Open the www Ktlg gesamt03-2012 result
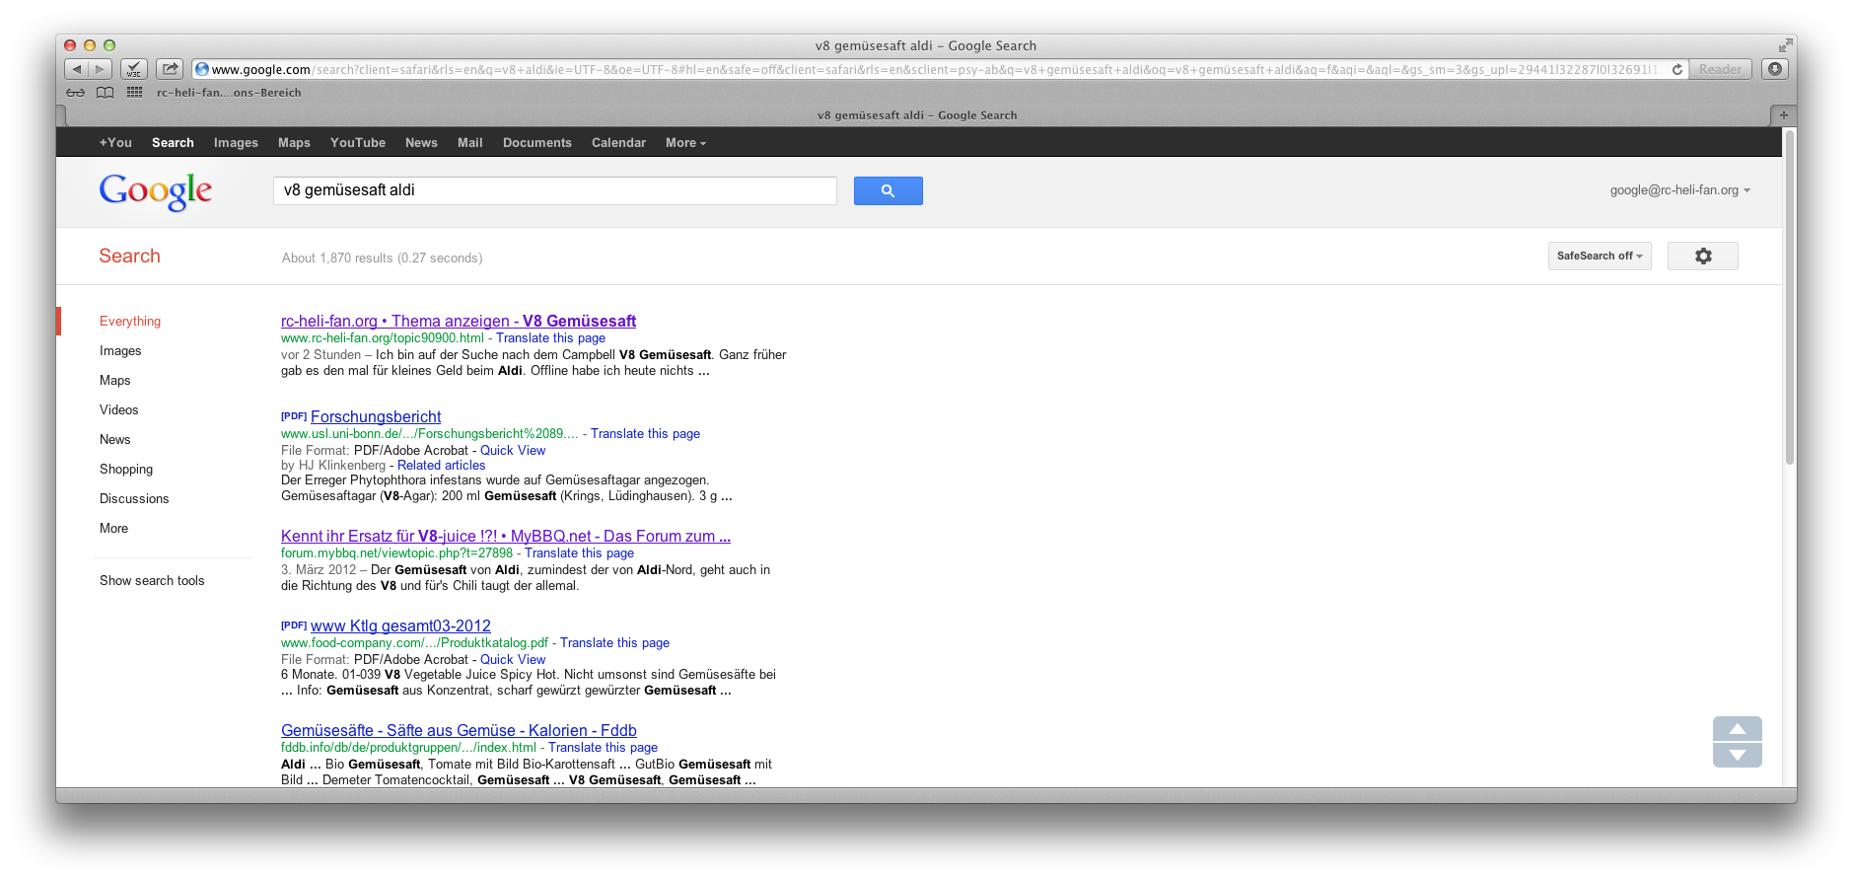This screenshot has width=1853, height=881. 400,626
